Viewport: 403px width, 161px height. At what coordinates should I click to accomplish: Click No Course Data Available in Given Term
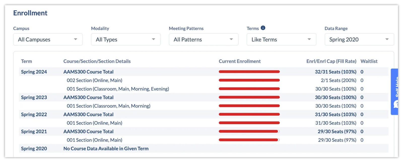[x=106, y=148]
